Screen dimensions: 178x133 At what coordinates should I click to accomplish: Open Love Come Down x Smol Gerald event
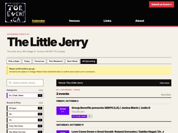118,132
